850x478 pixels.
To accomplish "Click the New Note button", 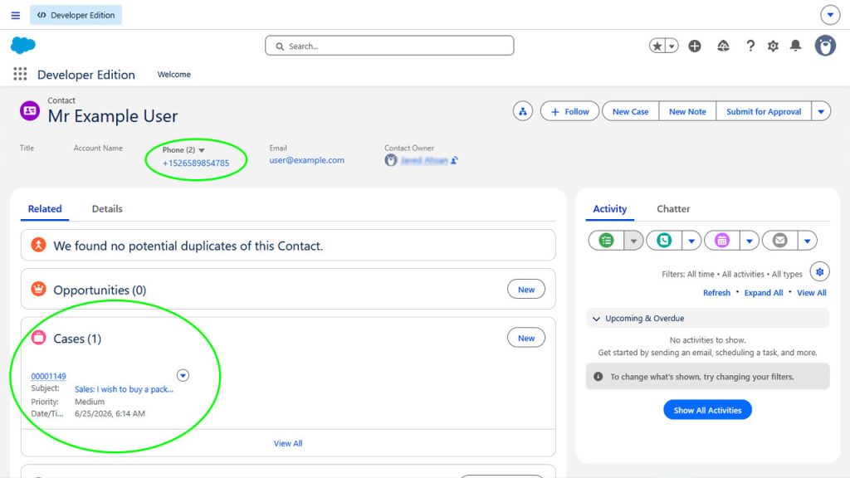I will 687,111.
